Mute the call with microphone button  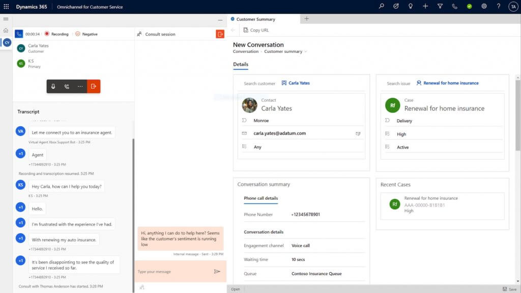point(53,86)
